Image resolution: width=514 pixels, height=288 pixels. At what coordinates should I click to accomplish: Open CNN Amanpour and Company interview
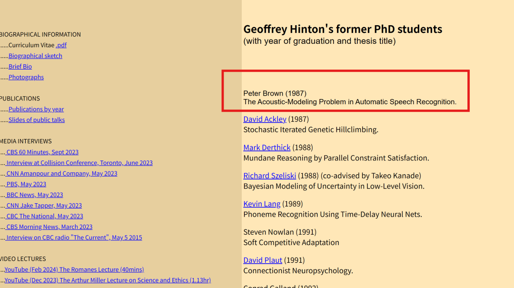[x=61, y=174]
